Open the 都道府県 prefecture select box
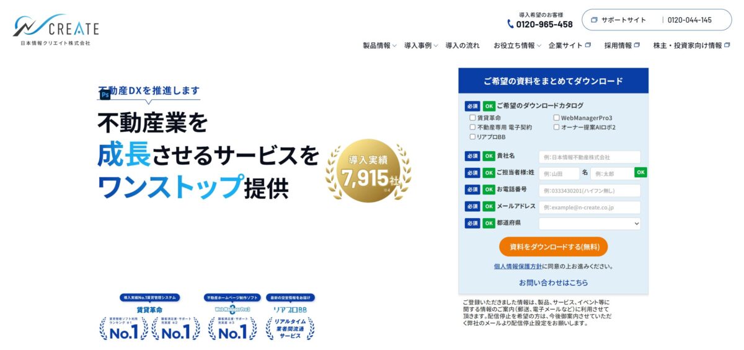The width and height of the screenshot is (744, 350). pyautogui.click(x=589, y=224)
